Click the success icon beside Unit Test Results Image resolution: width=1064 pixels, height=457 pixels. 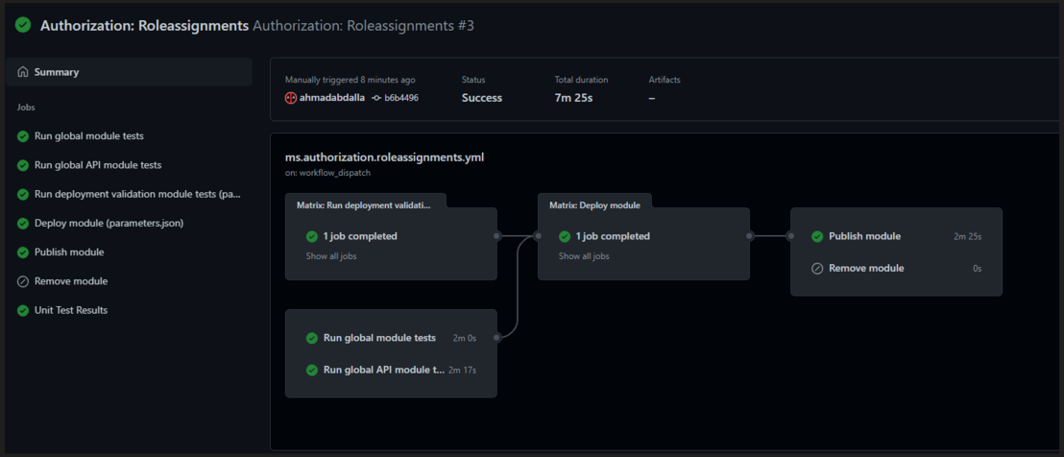point(23,310)
